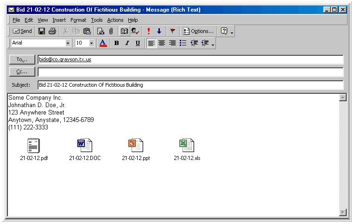Select the 21-02-12.ppt PowerPoint attachment icon
The height and width of the screenshot is (224, 354).
coord(136,145)
